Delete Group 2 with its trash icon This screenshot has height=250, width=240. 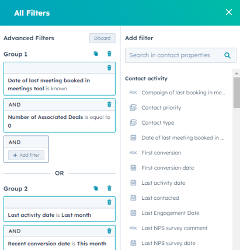click(x=109, y=188)
